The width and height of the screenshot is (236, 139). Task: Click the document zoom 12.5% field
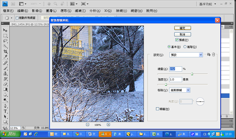(15, 128)
